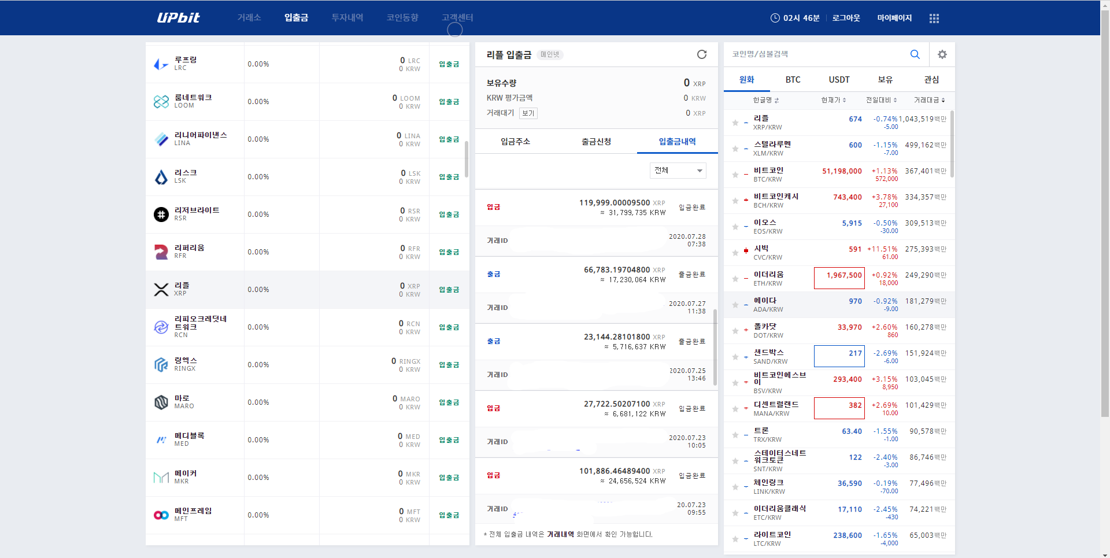Open the 거래소 menu

[x=249, y=18]
